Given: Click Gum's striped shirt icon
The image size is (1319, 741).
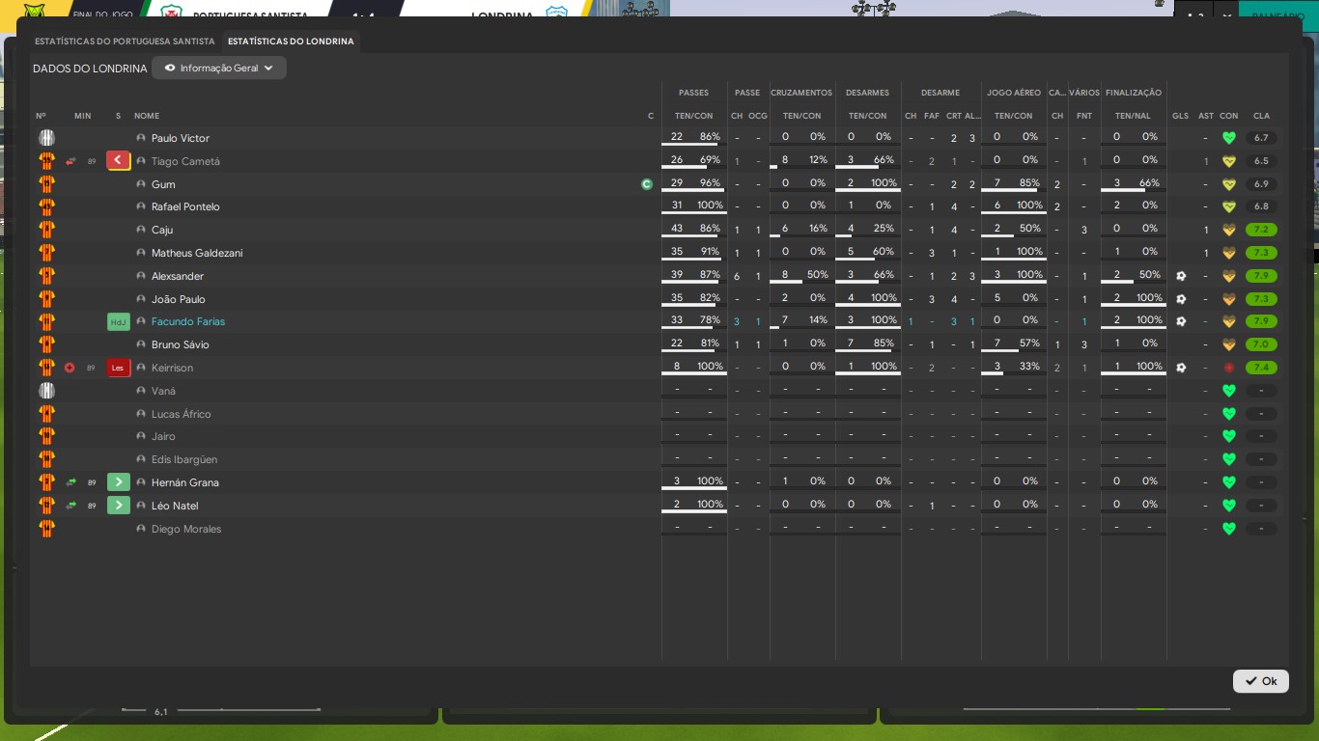Looking at the screenshot, I should pos(46,184).
